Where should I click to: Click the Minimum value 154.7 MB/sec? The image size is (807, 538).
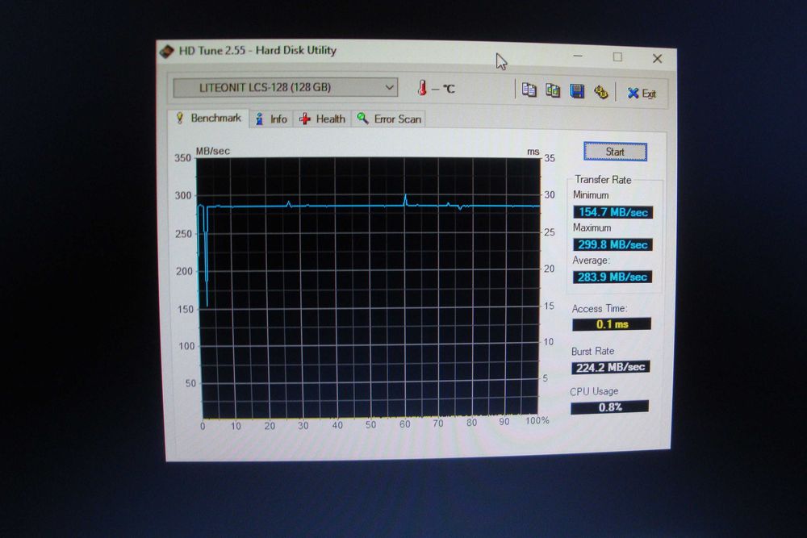613,212
